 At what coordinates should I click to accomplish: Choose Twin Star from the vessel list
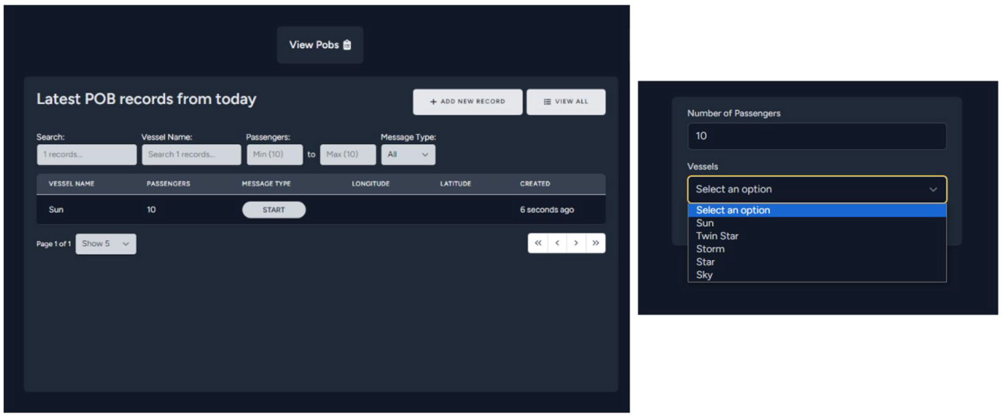pyautogui.click(x=717, y=236)
